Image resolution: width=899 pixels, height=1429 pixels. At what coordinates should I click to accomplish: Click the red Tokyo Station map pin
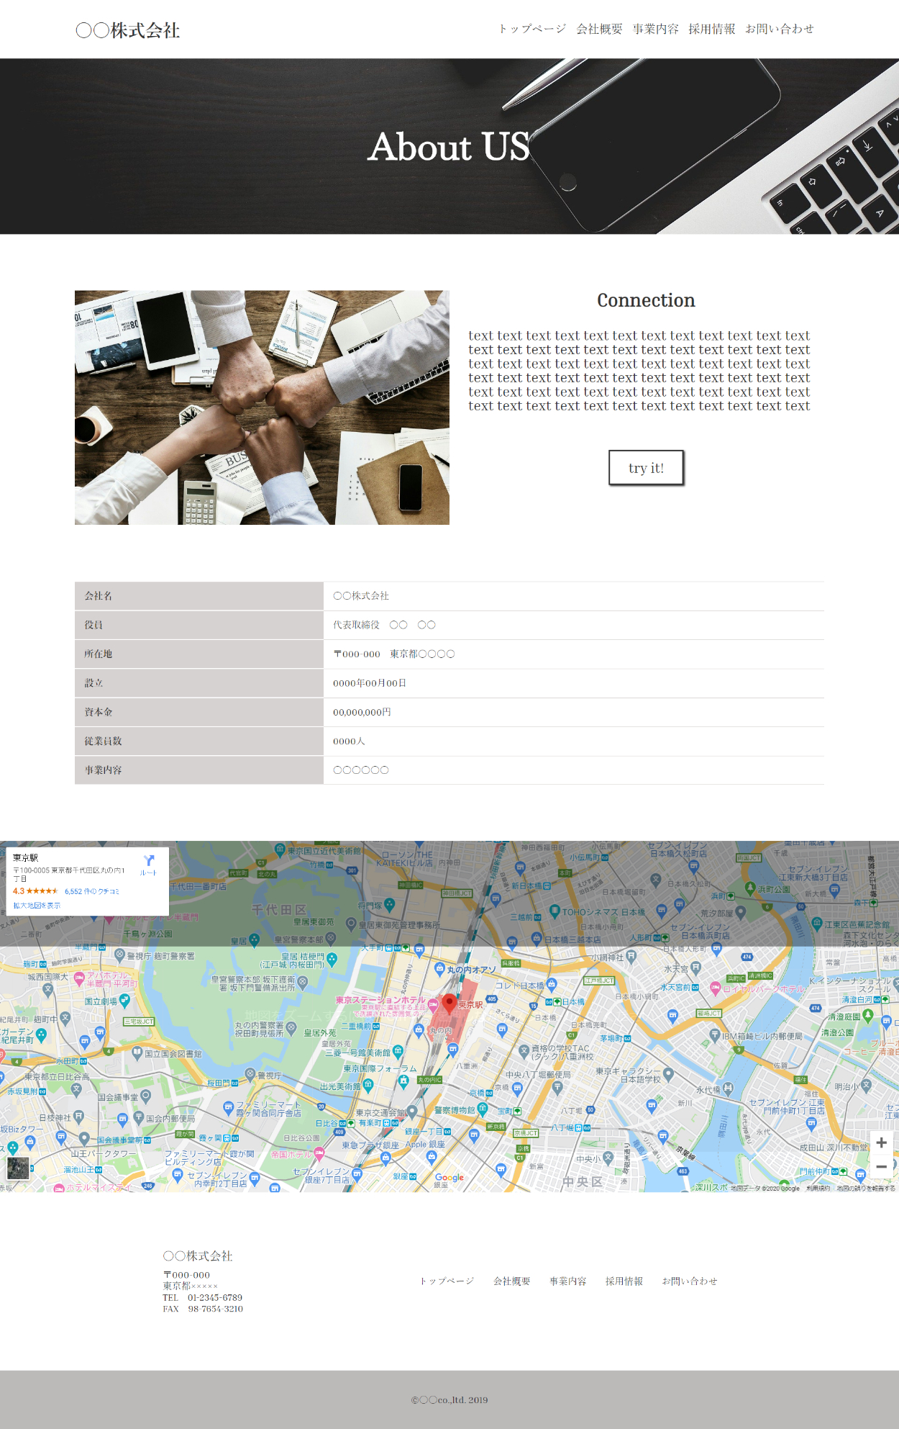coord(449,1001)
